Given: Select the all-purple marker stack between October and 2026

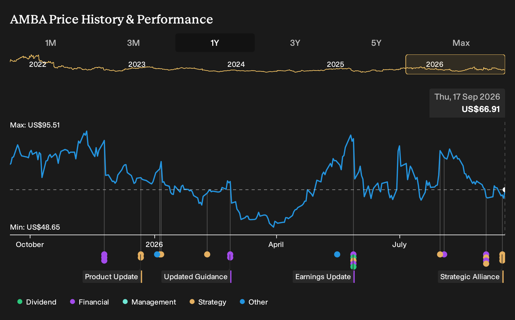Looking at the screenshot, I should [x=104, y=257].
